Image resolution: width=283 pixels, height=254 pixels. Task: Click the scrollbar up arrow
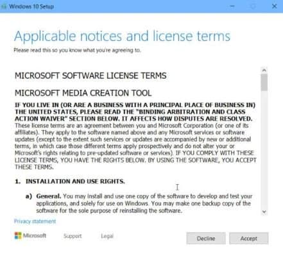(264, 70)
